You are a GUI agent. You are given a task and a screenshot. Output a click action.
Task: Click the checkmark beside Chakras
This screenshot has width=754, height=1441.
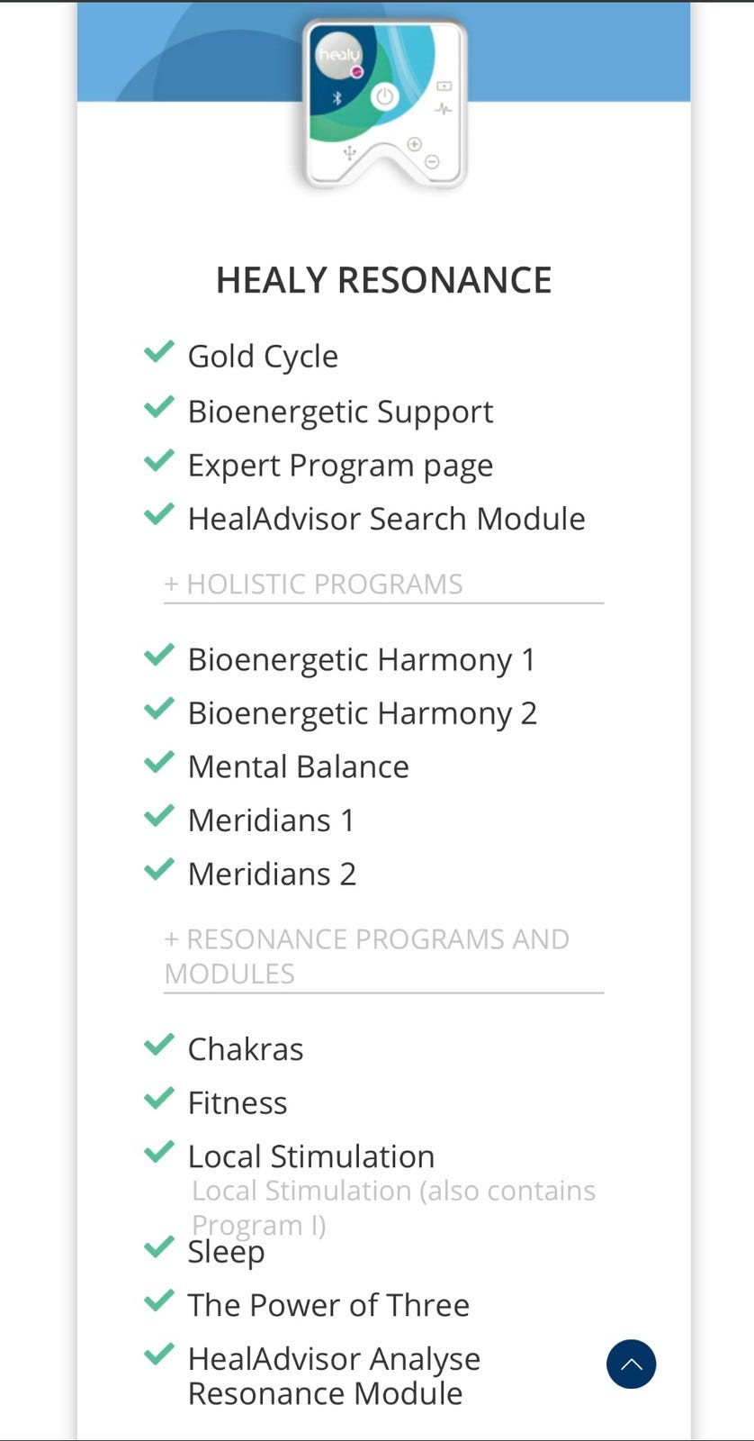click(159, 1045)
